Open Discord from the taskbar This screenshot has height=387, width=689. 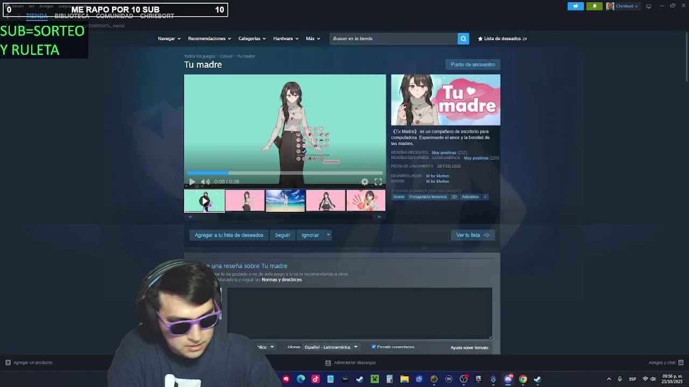(x=508, y=379)
